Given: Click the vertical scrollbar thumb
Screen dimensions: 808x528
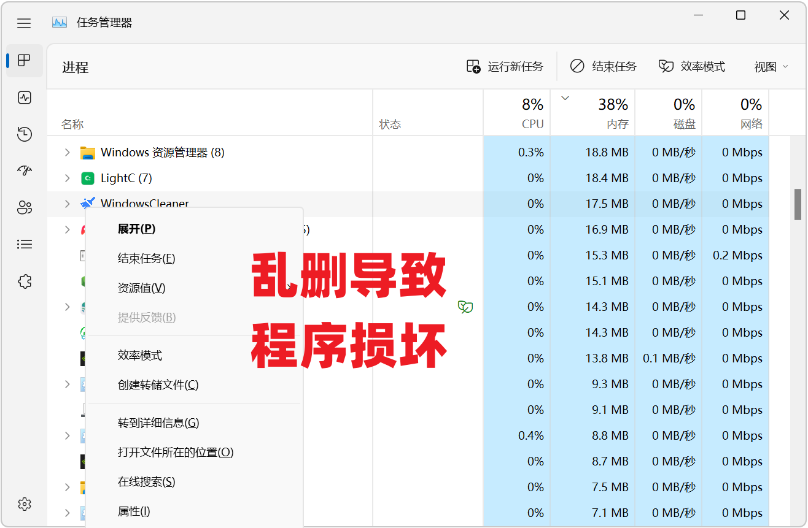Looking at the screenshot, I should click(x=798, y=204).
